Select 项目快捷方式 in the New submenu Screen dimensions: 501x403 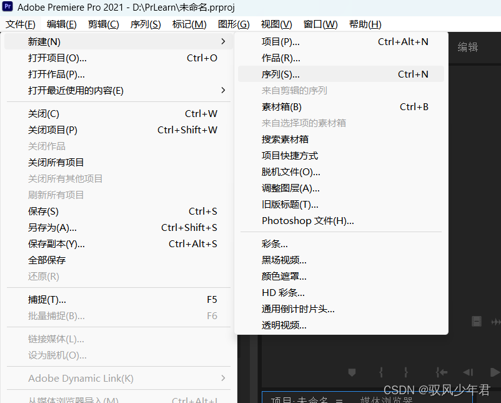click(341, 156)
